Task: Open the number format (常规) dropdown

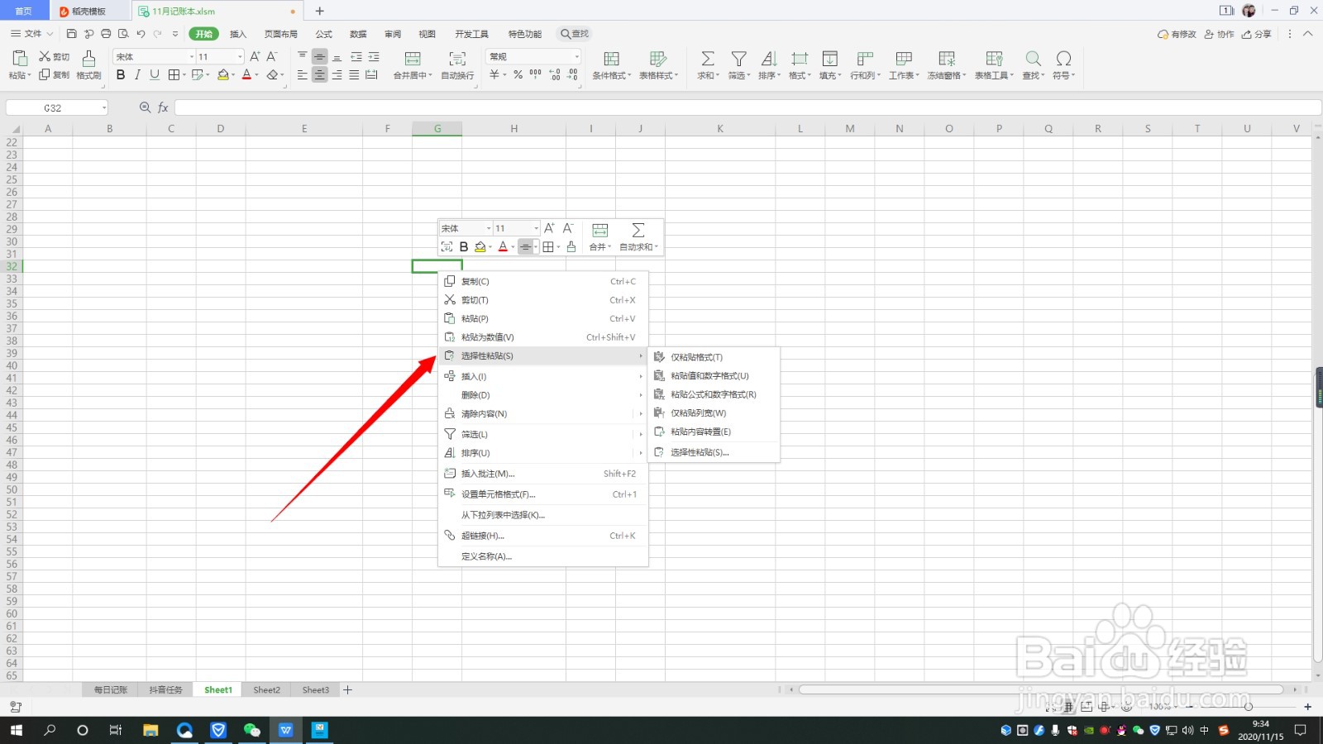Action: tap(576, 56)
